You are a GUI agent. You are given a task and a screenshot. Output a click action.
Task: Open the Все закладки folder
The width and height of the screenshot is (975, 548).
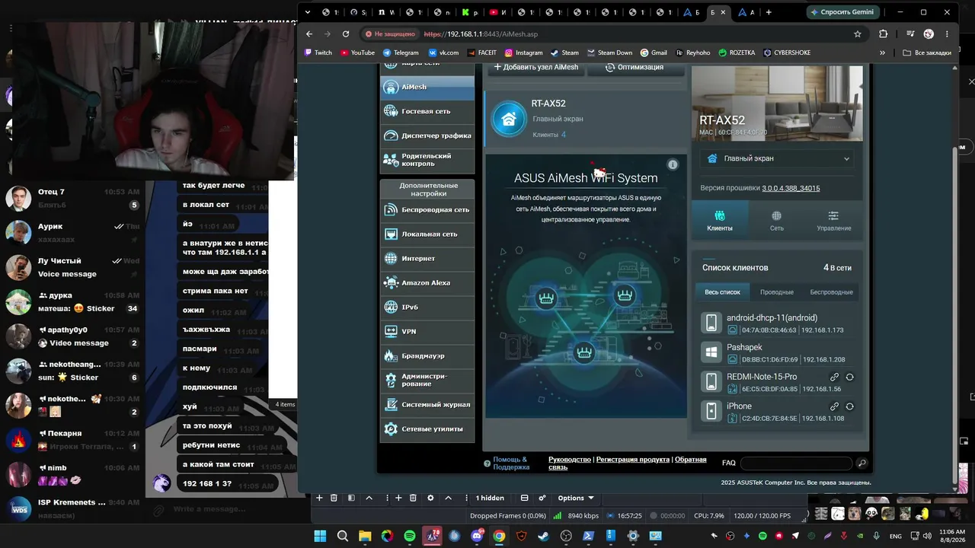926,53
